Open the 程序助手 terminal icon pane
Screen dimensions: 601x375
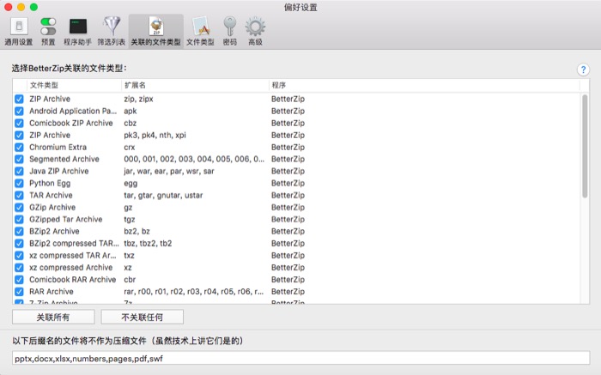click(x=77, y=32)
